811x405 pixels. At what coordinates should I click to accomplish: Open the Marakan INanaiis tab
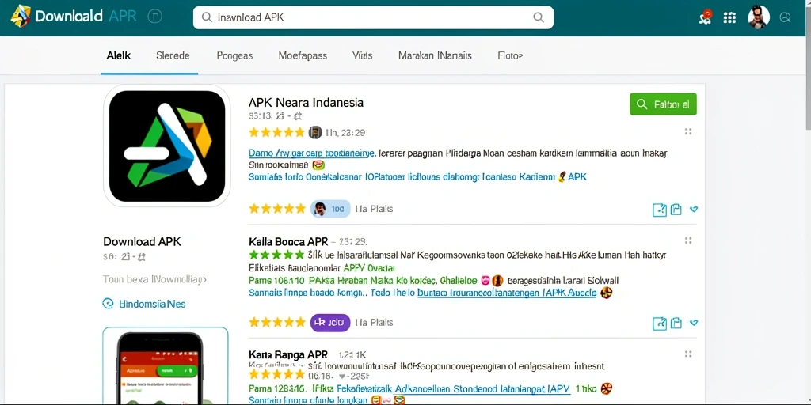tap(435, 55)
